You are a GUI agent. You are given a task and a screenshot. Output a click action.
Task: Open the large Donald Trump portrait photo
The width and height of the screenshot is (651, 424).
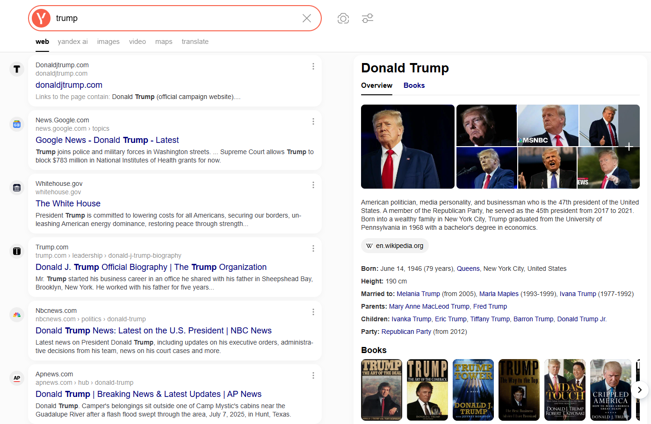point(408,147)
